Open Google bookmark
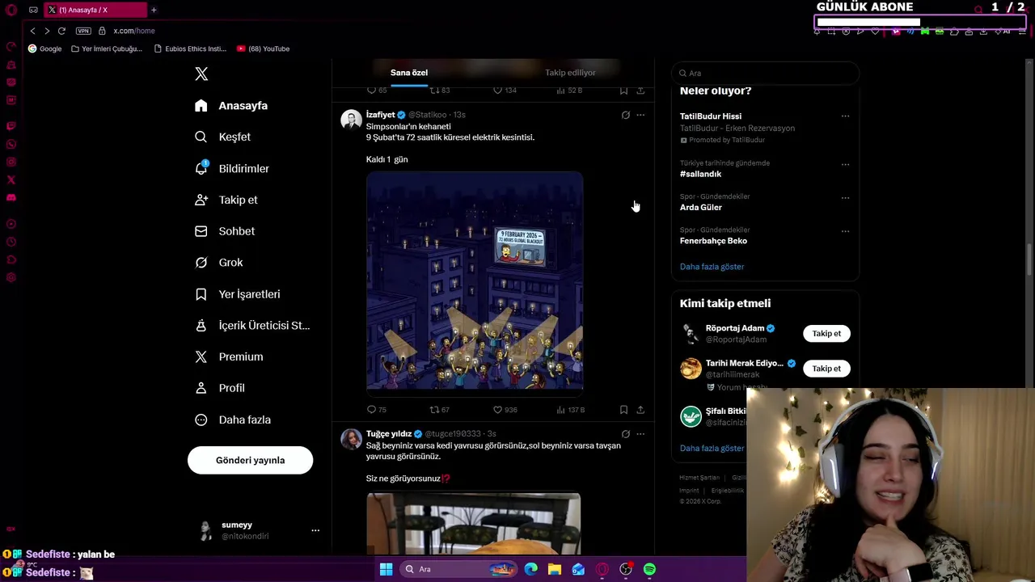Screen dimensions: 1035x582 (45, 48)
